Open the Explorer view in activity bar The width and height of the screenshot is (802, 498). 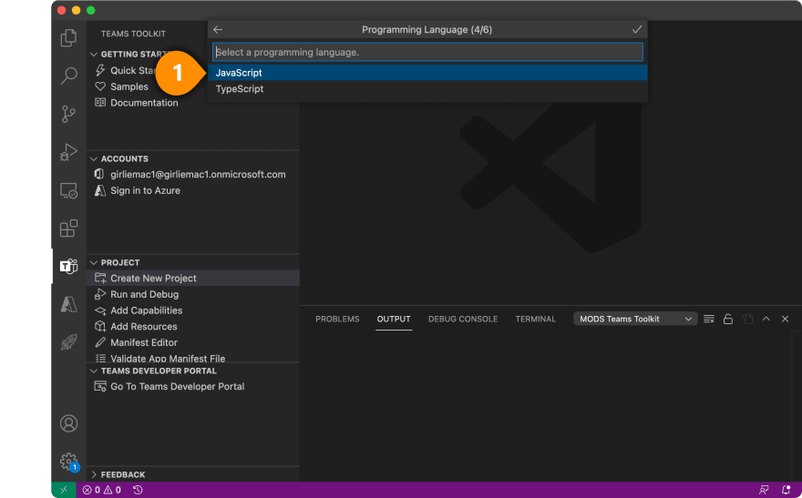[68, 38]
